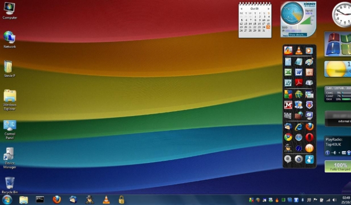Open Internet Explorer in the launcher panel
This screenshot has width=351, height=205.
click(299, 126)
